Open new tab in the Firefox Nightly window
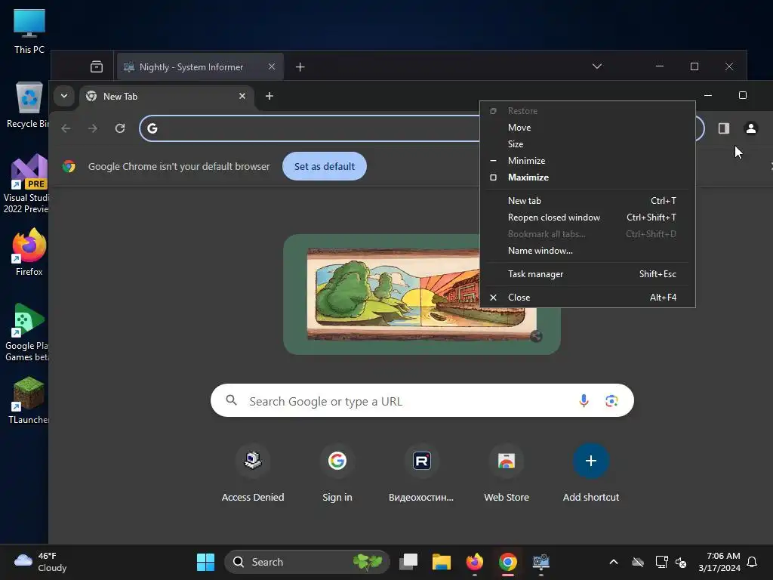 pyautogui.click(x=300, y=66)
